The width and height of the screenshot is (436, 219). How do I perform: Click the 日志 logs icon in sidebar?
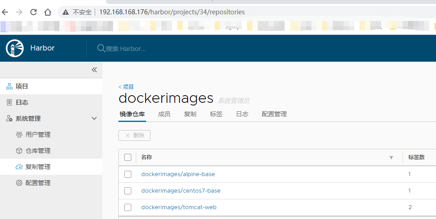pyautogui.click(x=9, y=102)
